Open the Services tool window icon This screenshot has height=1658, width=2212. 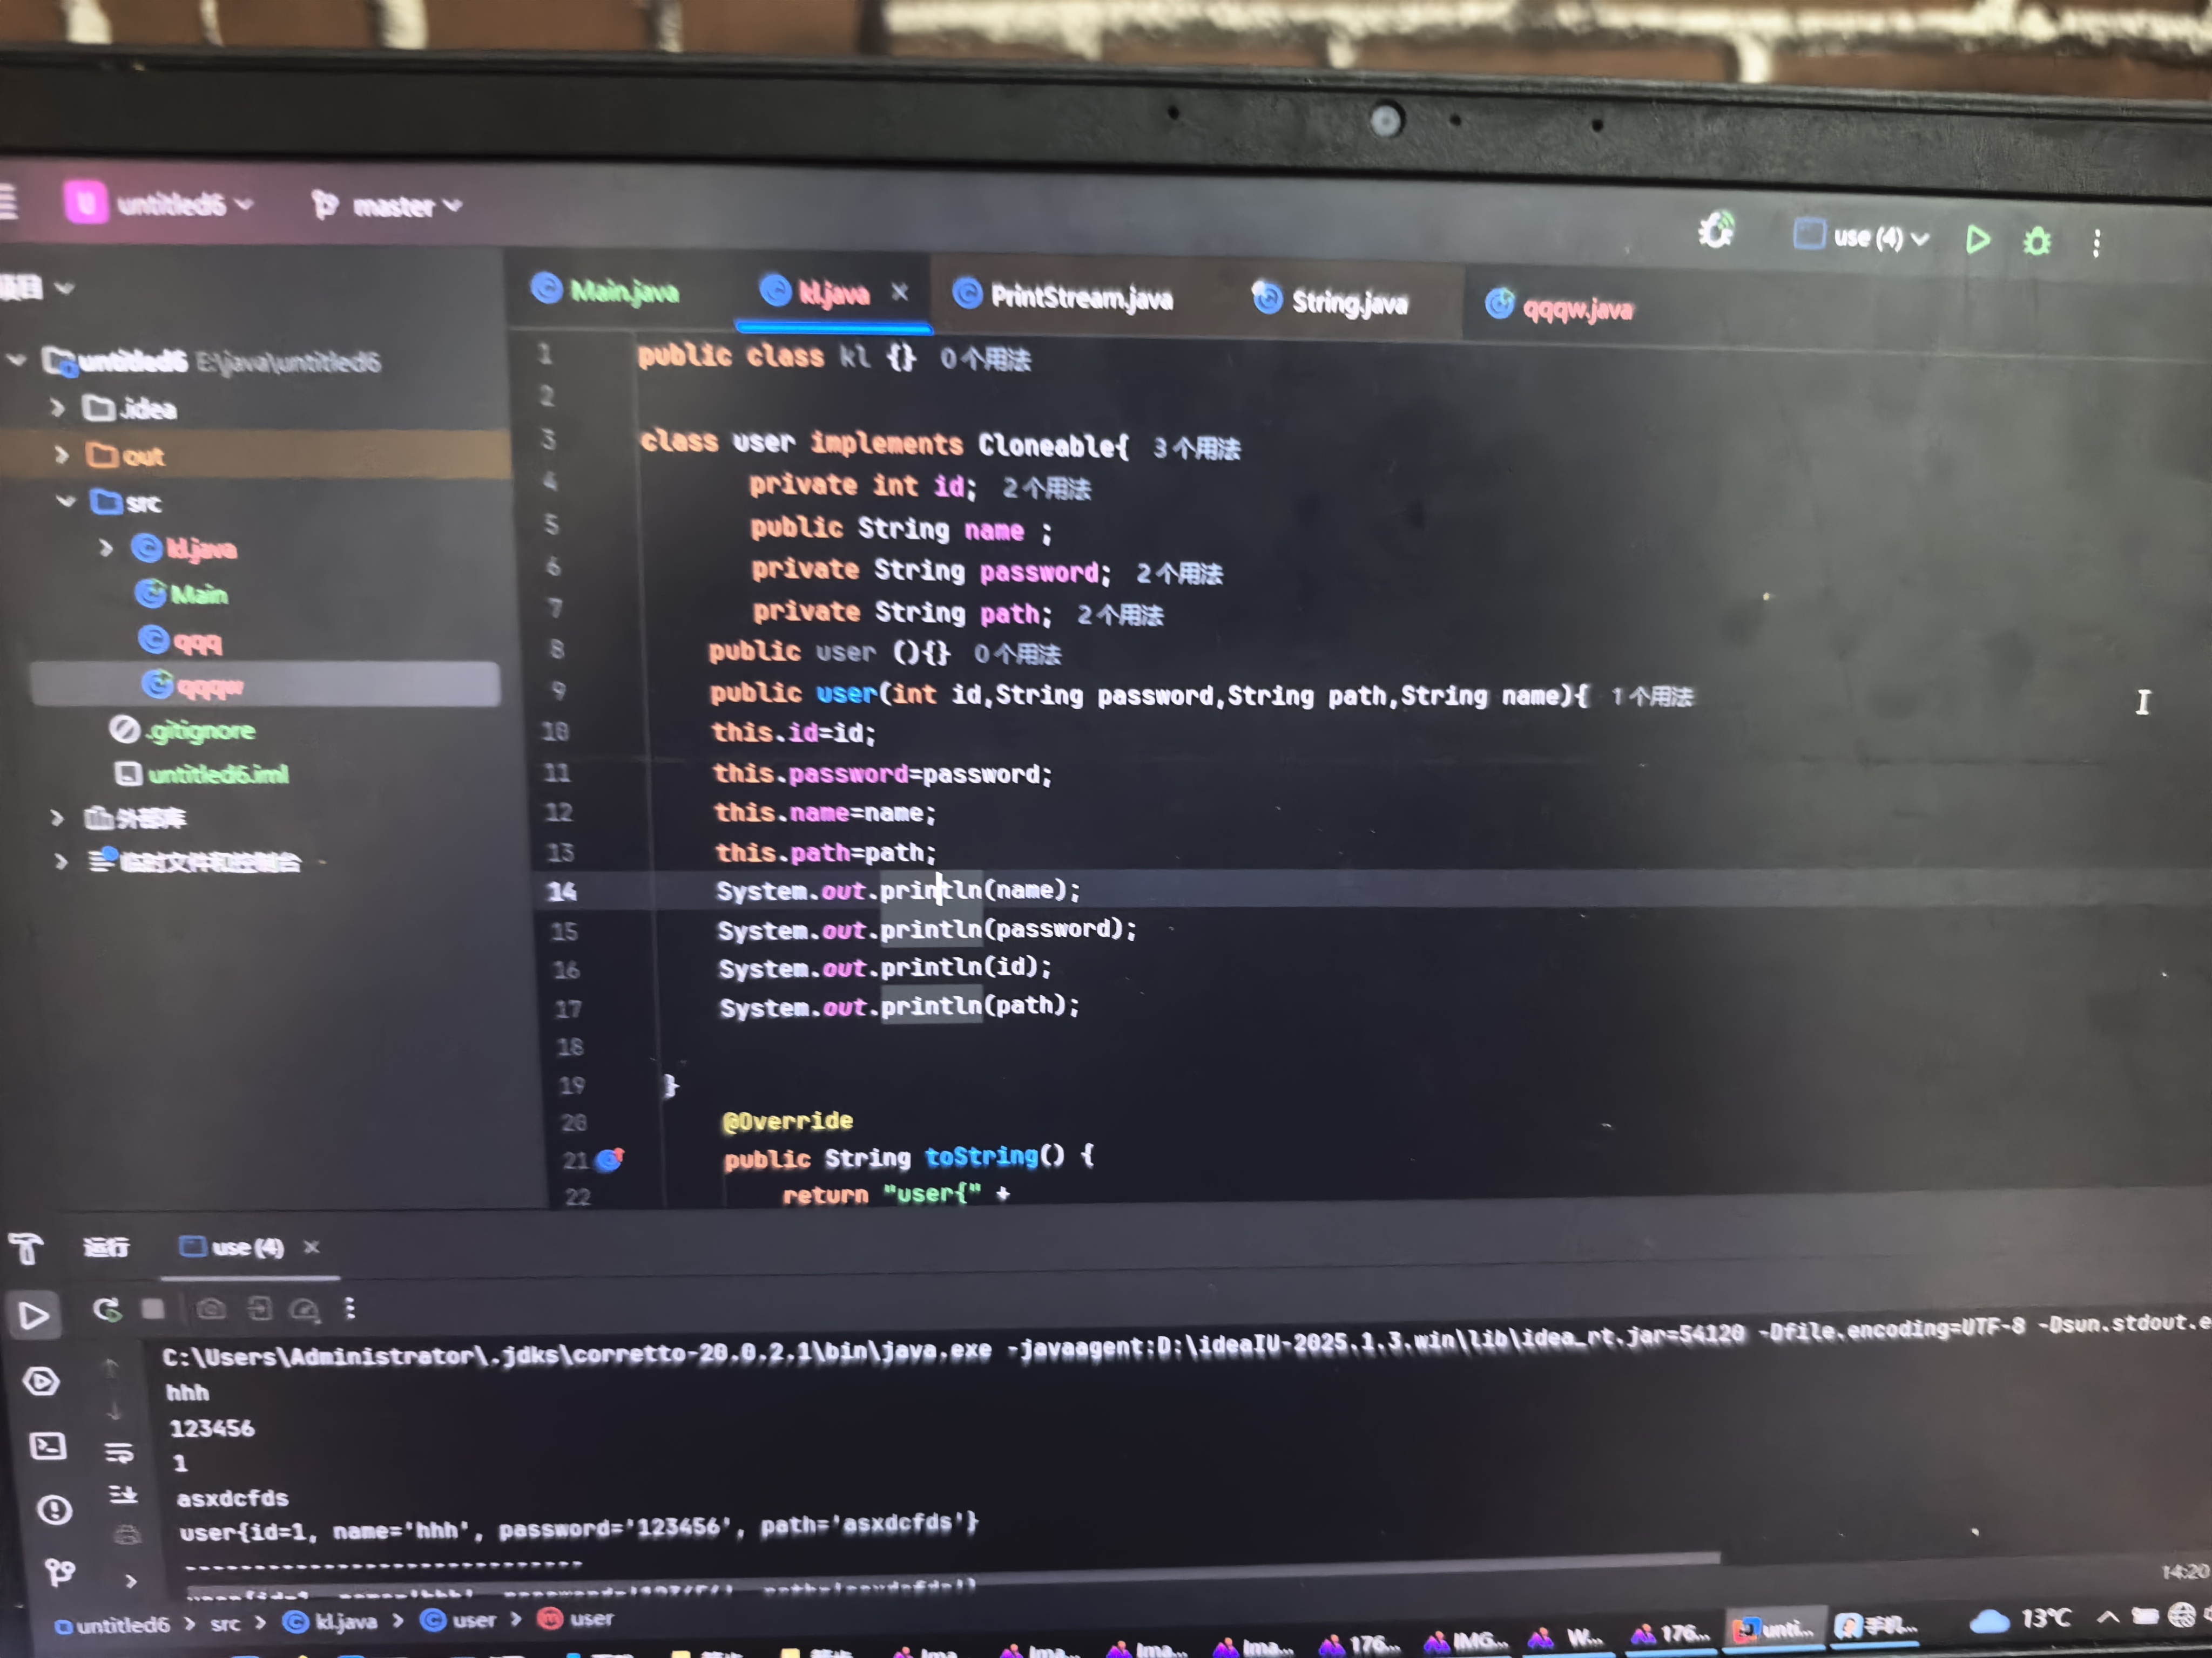pos(41,1382)
